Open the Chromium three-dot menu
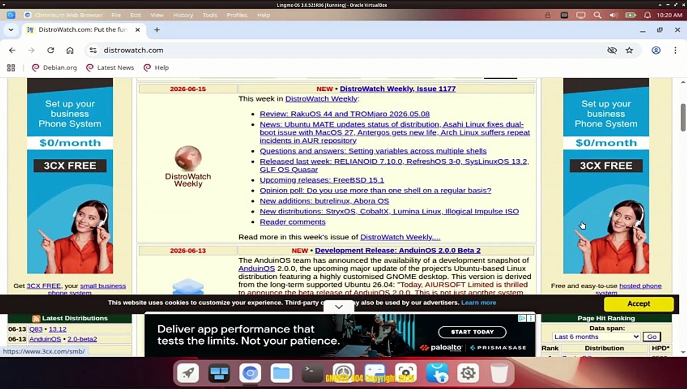The image size is (687, 389). click(675, 50)
